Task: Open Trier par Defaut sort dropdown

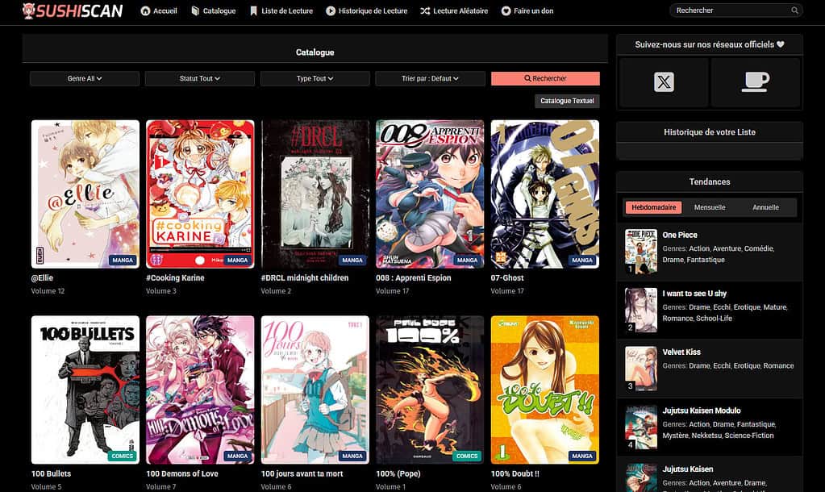Action: point(430,79)
